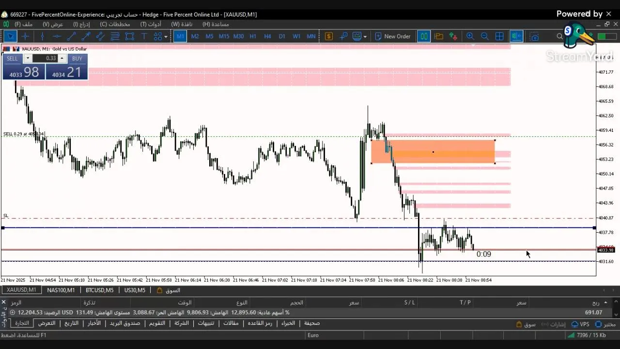Viewport: 620px width, 349px height.
Task: Click the lot volume field showing 0.33
Action: click(x=45, y=58)
